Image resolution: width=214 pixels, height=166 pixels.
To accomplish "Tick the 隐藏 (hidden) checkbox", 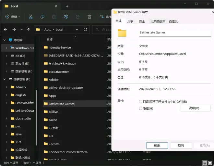I will coord(140,108).
